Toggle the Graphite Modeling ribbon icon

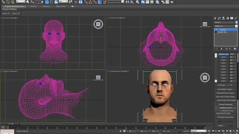pos(143,2)
